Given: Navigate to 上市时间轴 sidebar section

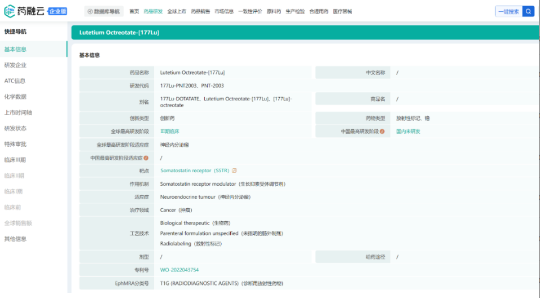Looking at the screenshot, I should pyautogui.click(x=18, y=112).
